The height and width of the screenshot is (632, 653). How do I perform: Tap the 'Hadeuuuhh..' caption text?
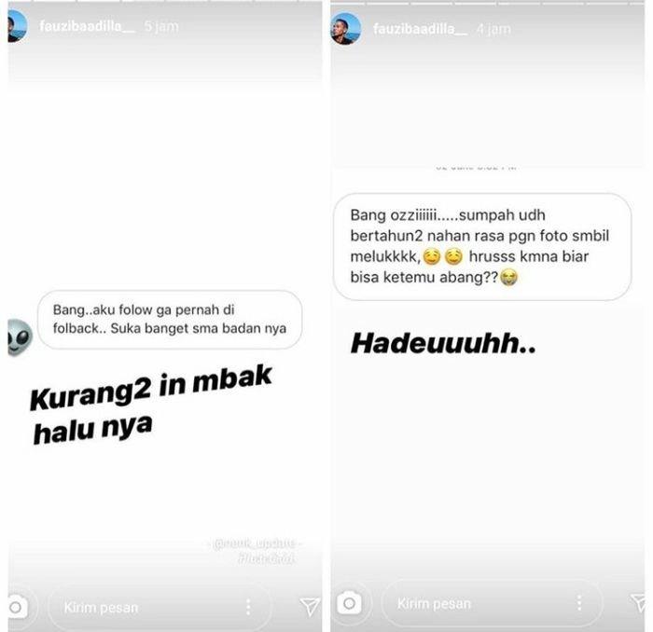click(443, 344)
